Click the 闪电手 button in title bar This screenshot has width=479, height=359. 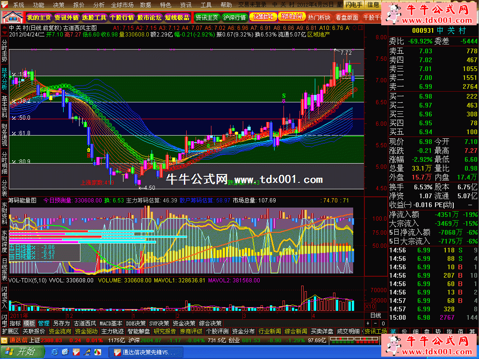354,5
